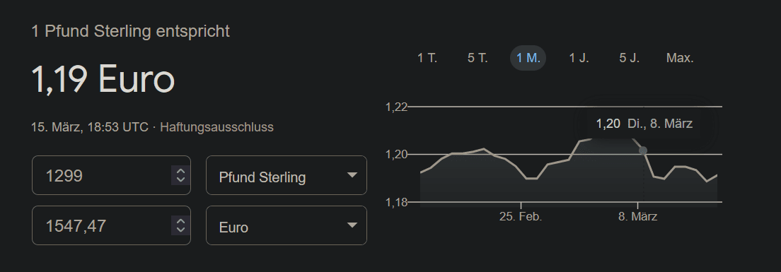Select the 1 M. chart range
Image resolution: width=781 pixels, height=272 pixels.
tap(528, 58)
